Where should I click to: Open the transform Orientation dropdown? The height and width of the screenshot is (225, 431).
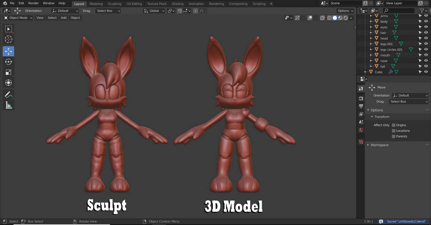65,10
